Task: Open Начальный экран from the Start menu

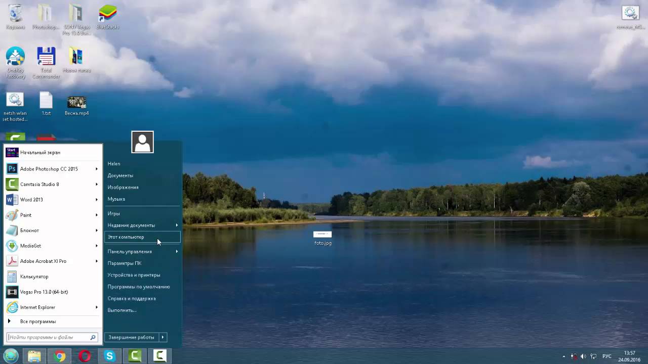Action: pos(53,152)
